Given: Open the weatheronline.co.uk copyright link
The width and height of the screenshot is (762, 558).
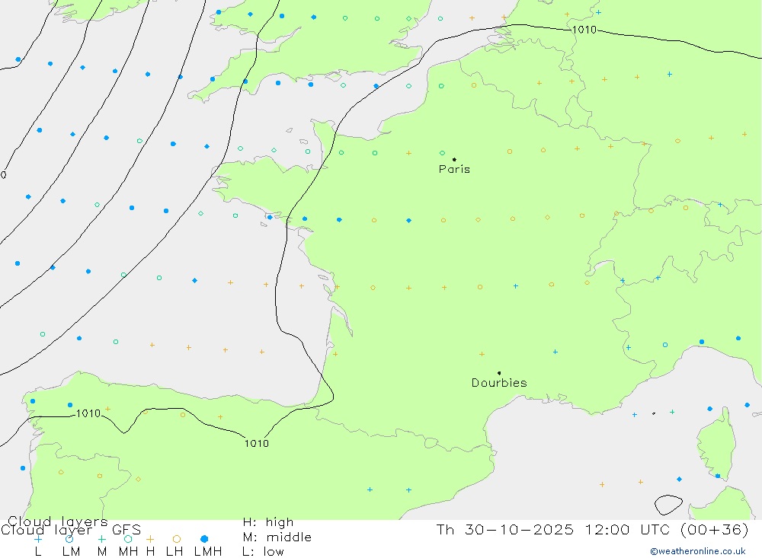Looking at the screenshot, I should (x=698, y=551).
